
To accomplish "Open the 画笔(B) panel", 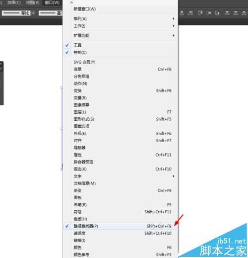I will (x=121, y=205).
